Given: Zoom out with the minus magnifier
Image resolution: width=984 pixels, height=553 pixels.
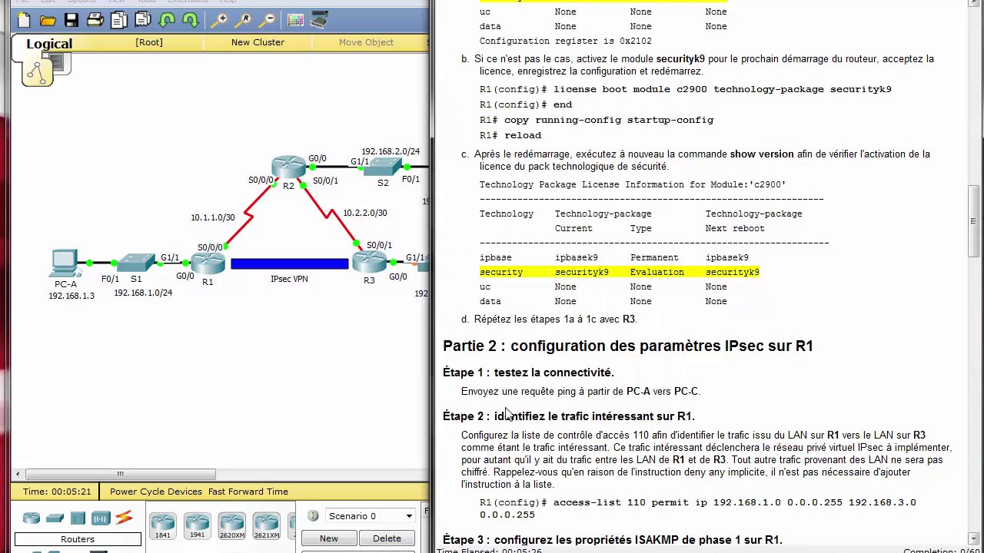Looking at the screenshot, I should 268,21.
